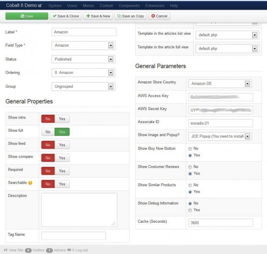The height and width of the screenshot is (254, 267).
Task: Click the green Save button
Action: tap(27, 16)
